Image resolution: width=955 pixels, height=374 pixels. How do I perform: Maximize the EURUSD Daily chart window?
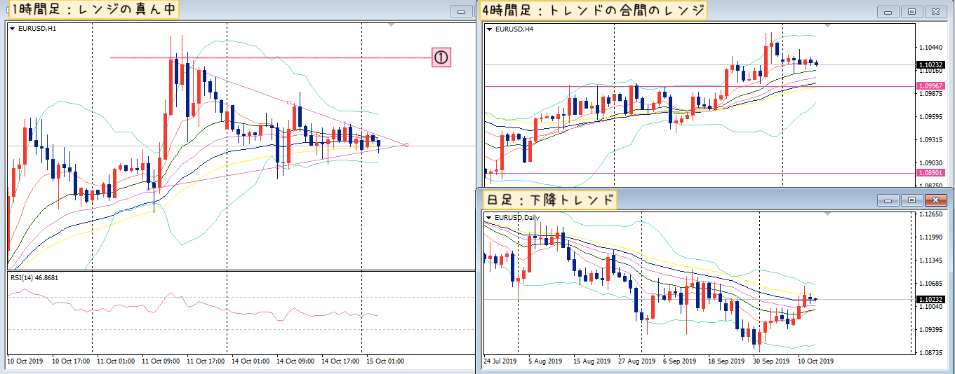click(x=911, y=200)
